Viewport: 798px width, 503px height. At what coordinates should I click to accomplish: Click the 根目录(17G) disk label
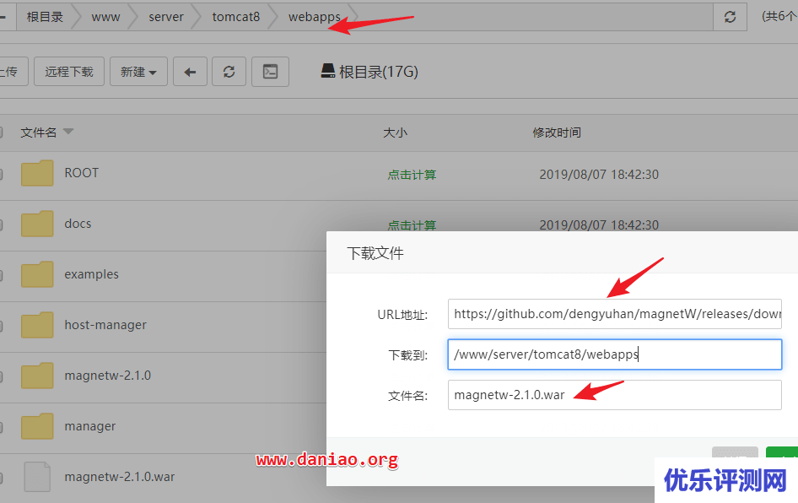click(379, 72)
